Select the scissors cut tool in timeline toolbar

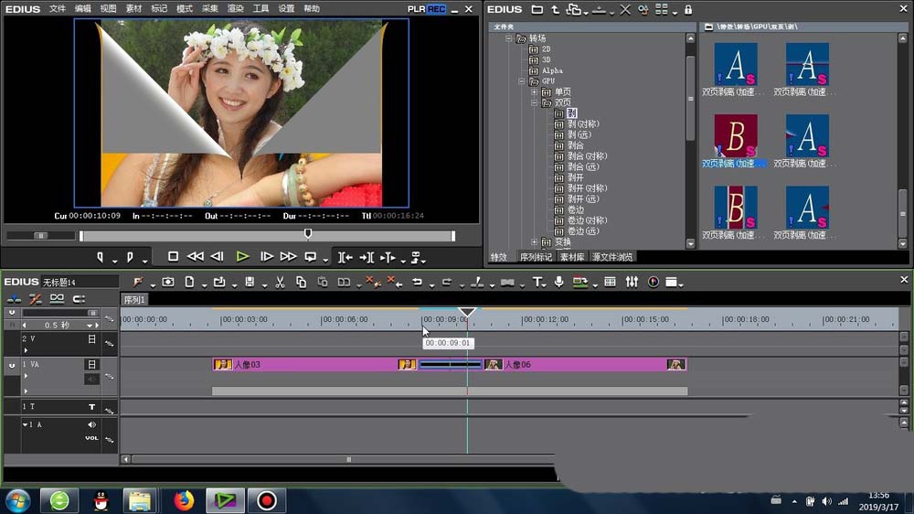pyautogui.click(x=280, y=282)
